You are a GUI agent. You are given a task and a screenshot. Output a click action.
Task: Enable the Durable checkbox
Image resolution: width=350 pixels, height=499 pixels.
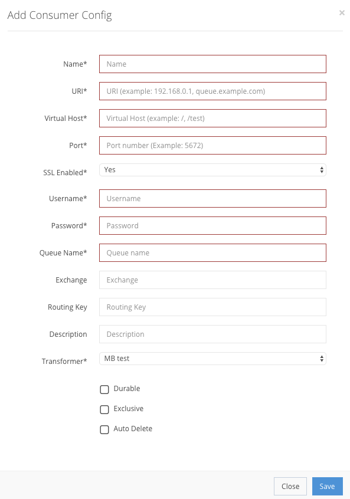coord(104,389)
